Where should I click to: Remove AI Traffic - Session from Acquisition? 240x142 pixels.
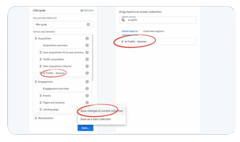tap(87, 73)
